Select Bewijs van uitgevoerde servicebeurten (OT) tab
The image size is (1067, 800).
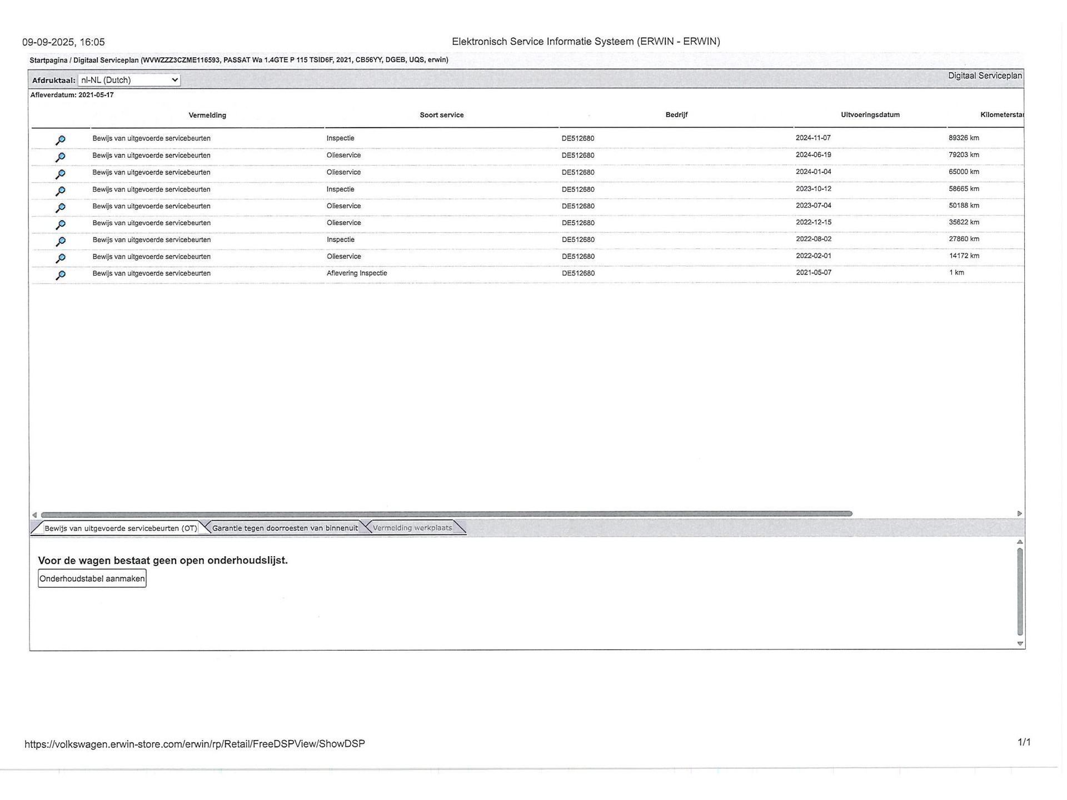pos(121,528)
